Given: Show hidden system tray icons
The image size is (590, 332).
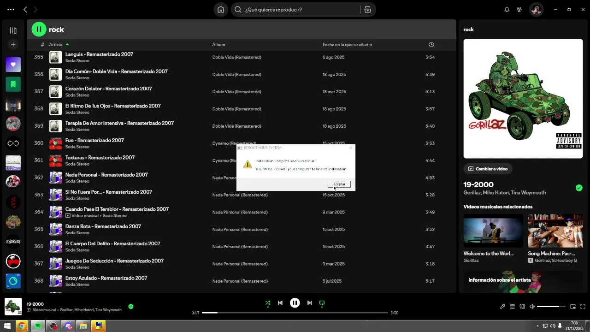Looking at the screenshot, I should 537,326.
